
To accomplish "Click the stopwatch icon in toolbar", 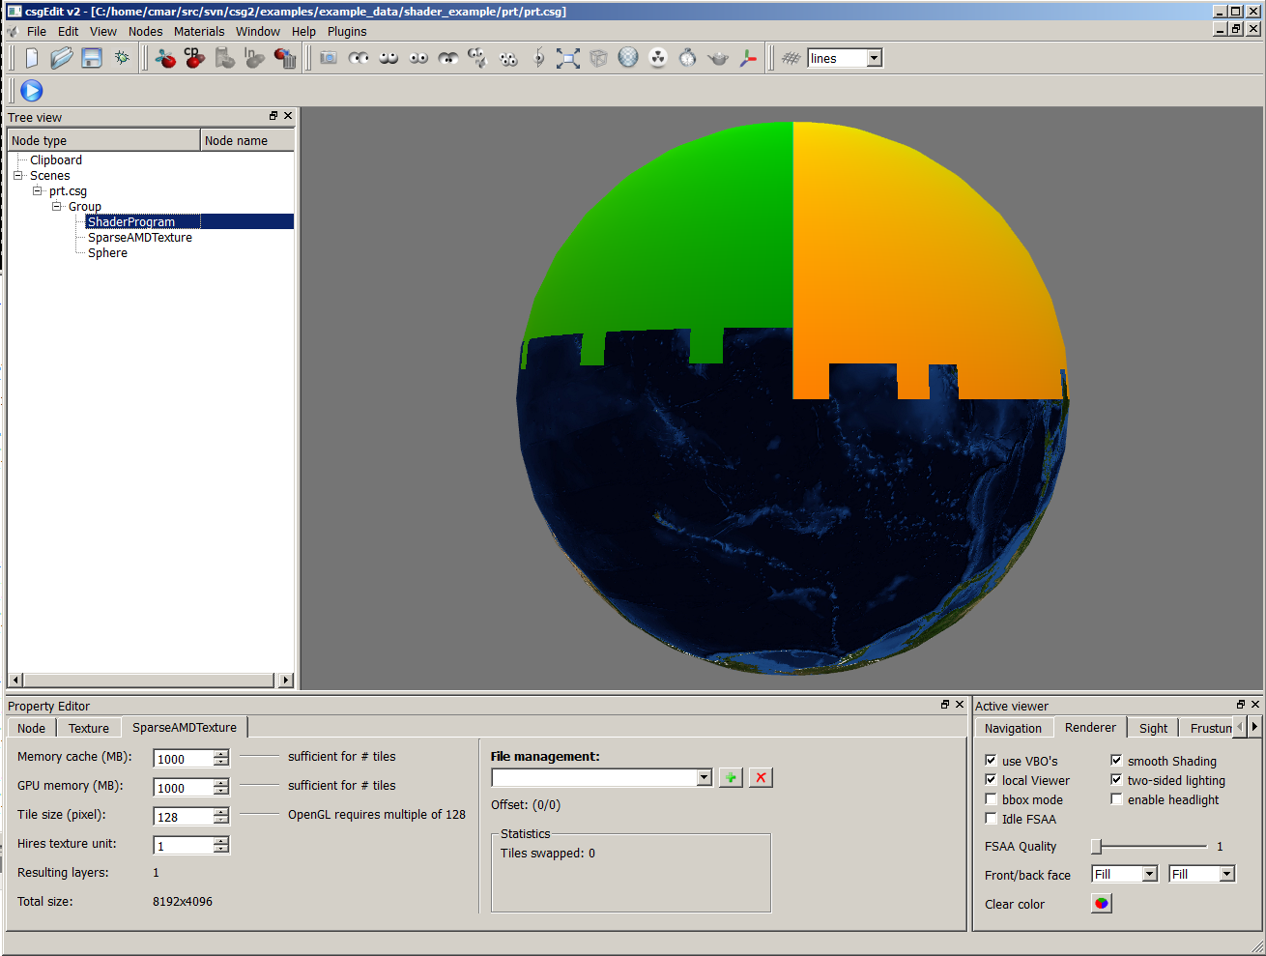I will (x=687, y=58).
